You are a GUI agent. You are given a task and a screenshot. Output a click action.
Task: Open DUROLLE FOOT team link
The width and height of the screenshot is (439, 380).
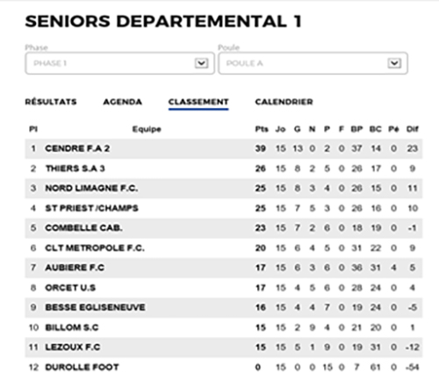pyautogui.click(x=82, y=367)
